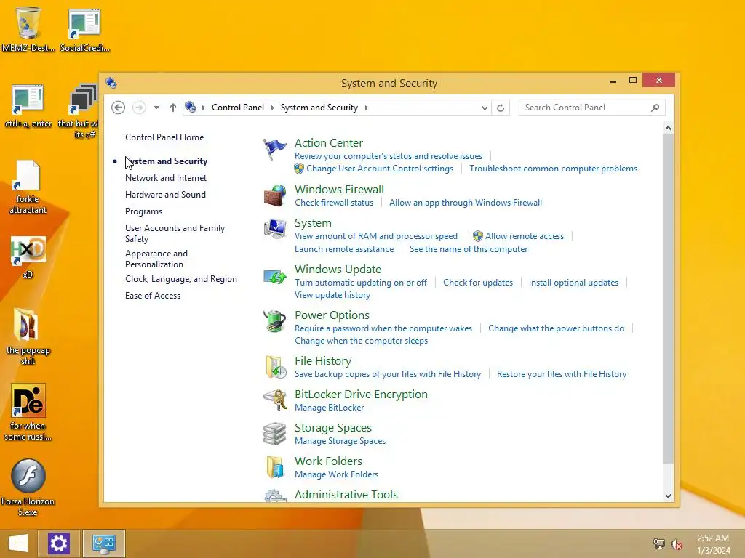Click Turn automatic updating on or off

point(361,283)
